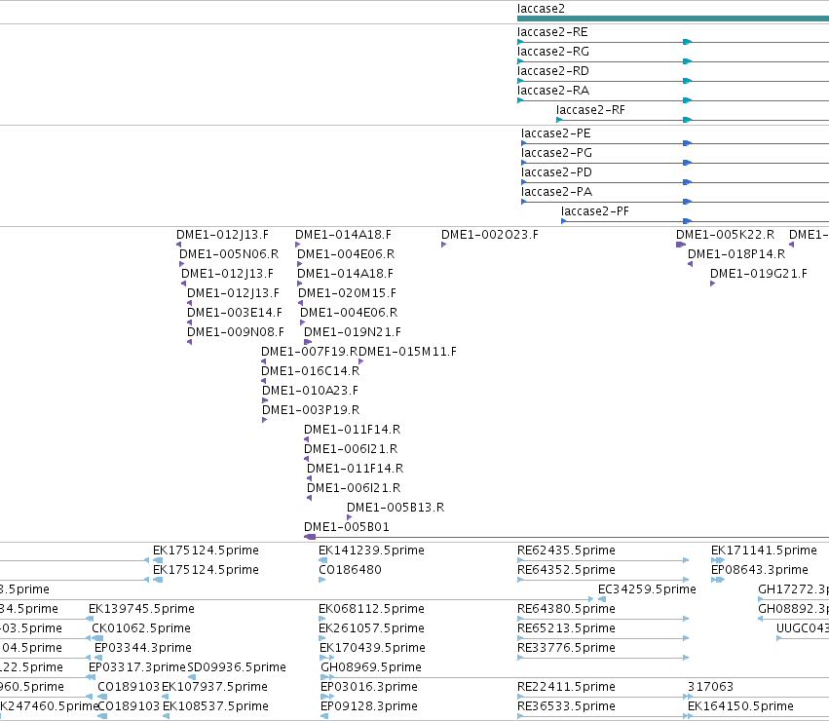Select the laccase2 gene bar

click(x=673, y=19)
